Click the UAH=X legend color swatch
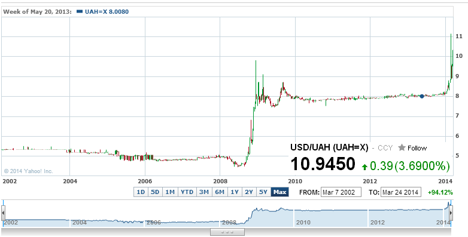Image resolution: width=468 pixels, height=237 pixels. [x=80, y=11]
